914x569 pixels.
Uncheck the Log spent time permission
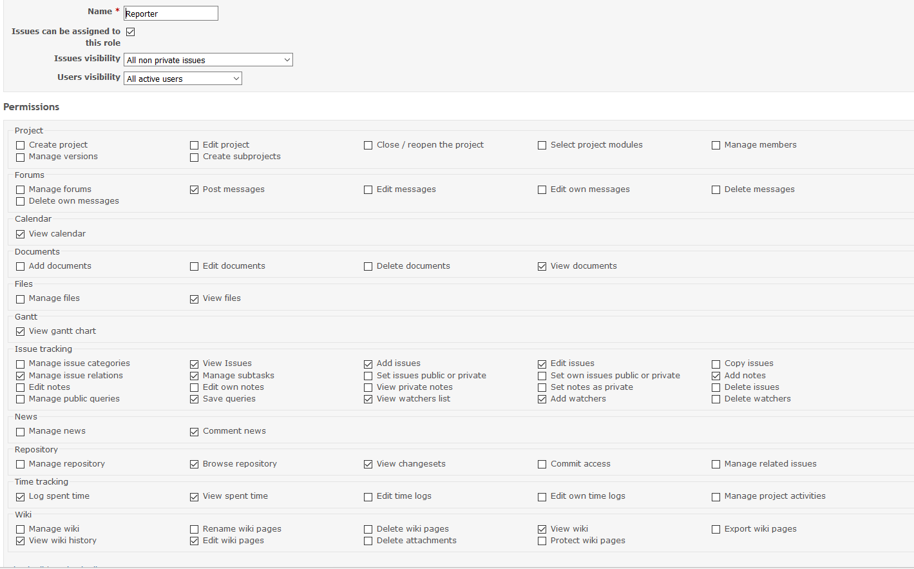pyautogui.click(x=21, y=497)
